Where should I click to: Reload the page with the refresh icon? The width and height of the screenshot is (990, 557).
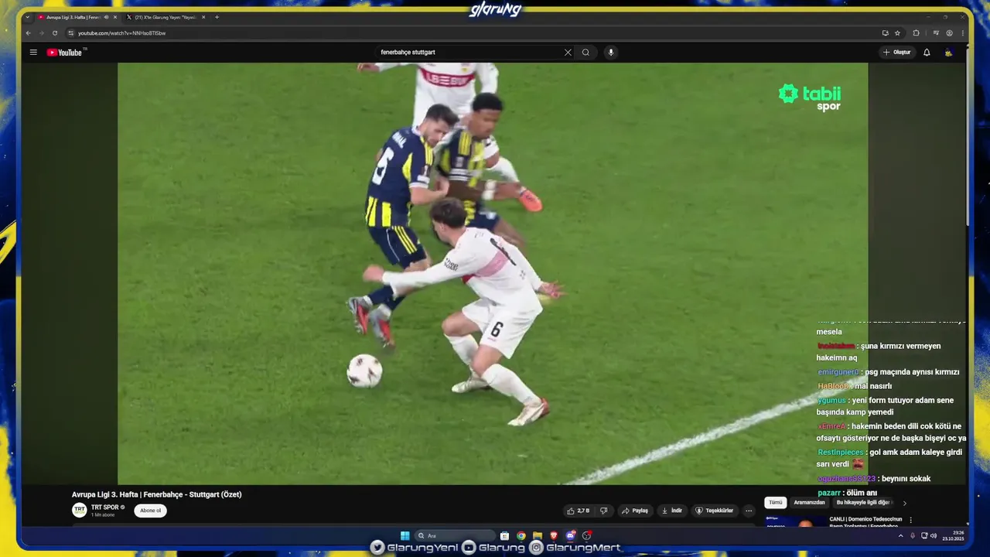tap(55, 33)
